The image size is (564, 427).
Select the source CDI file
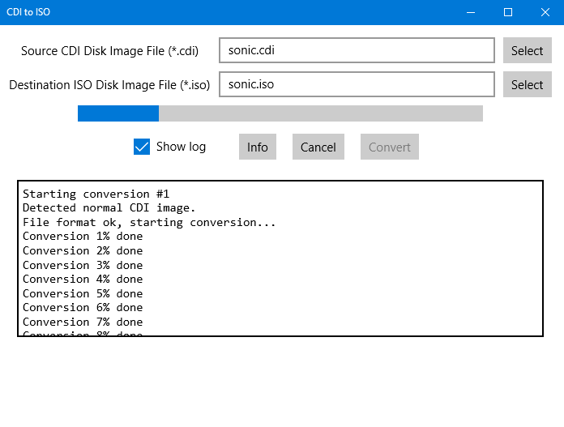click(528, 50)
